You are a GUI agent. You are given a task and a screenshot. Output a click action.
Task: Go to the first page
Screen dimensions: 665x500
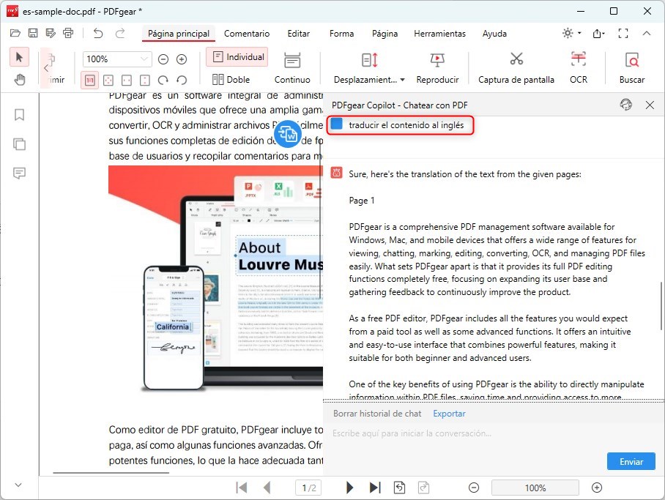pos(241,488)
